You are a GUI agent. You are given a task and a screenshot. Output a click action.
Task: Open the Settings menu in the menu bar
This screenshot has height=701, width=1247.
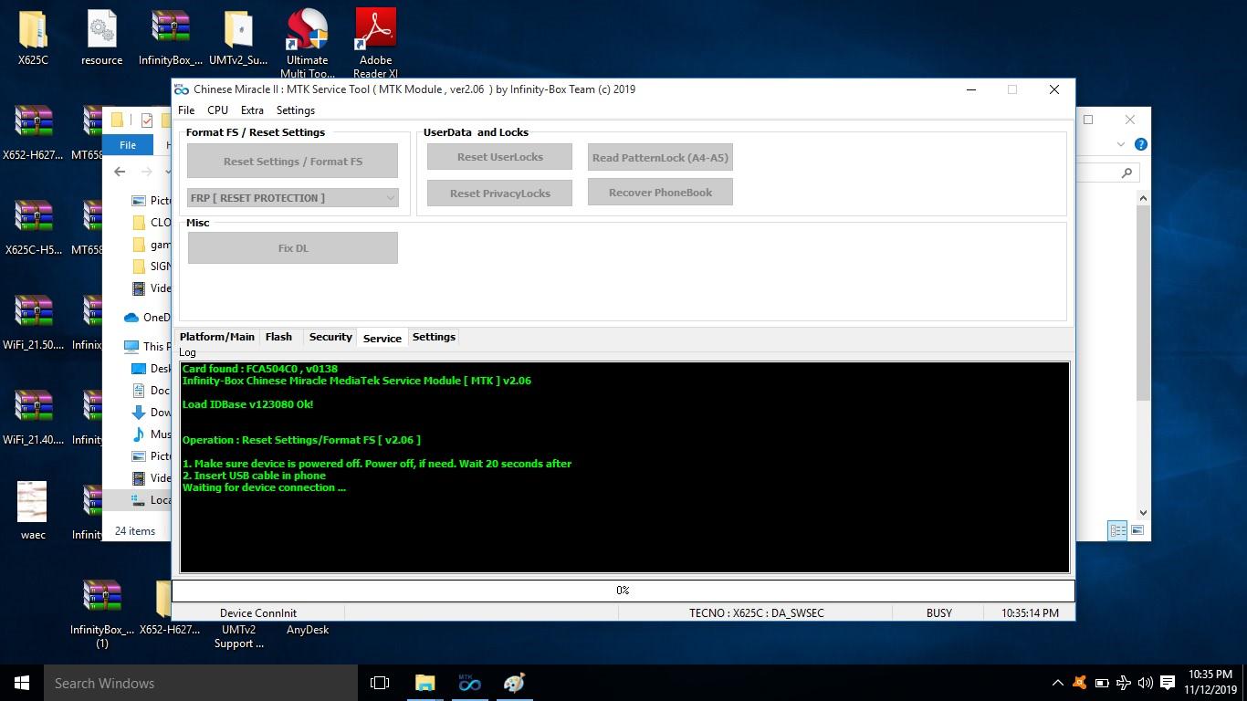(295, 110)
